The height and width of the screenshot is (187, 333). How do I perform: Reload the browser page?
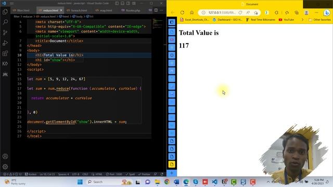point(182,12)
